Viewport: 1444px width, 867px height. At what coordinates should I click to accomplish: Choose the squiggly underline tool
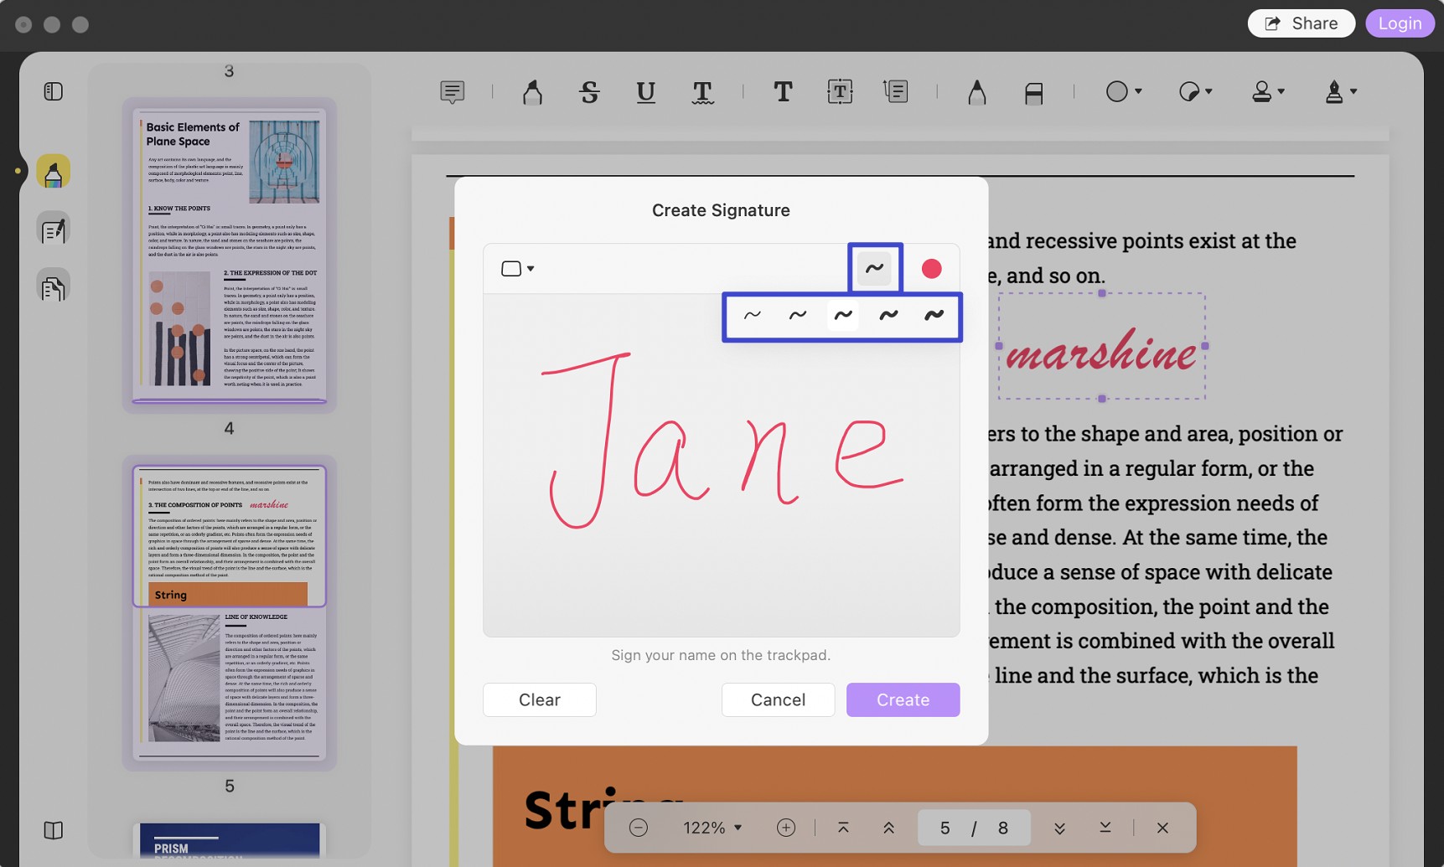(702, 92)
